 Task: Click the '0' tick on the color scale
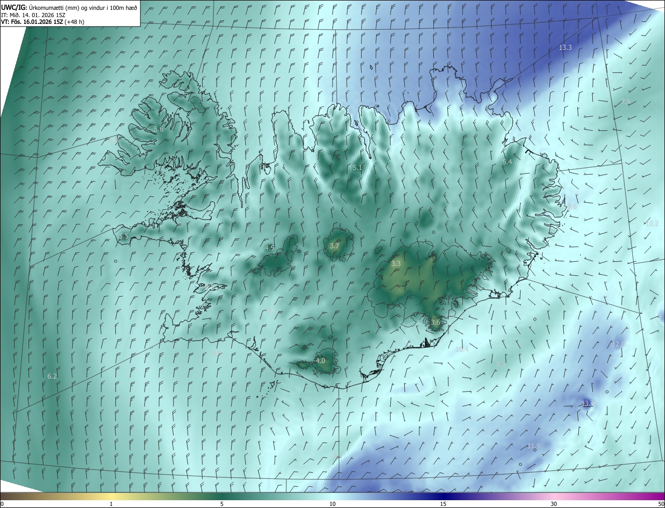pos(2,504)
